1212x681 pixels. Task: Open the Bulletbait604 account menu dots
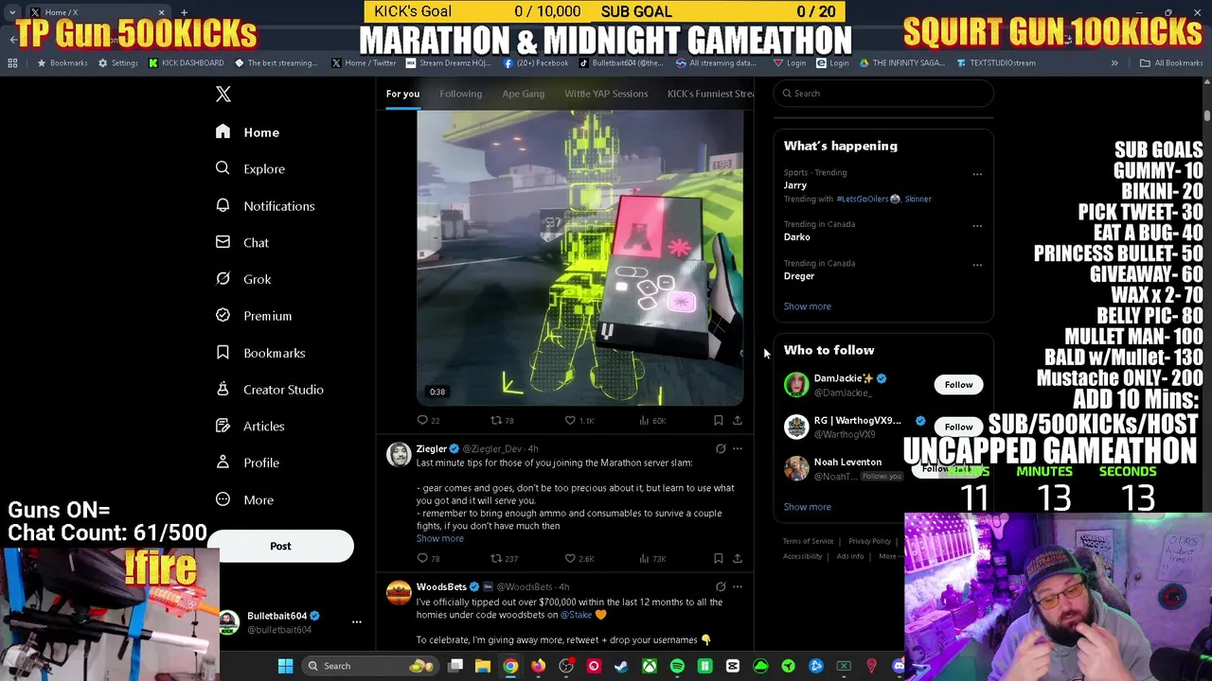[x=357, y=621]
